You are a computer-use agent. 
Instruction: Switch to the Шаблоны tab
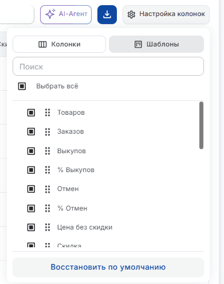[x=156, y=44]
